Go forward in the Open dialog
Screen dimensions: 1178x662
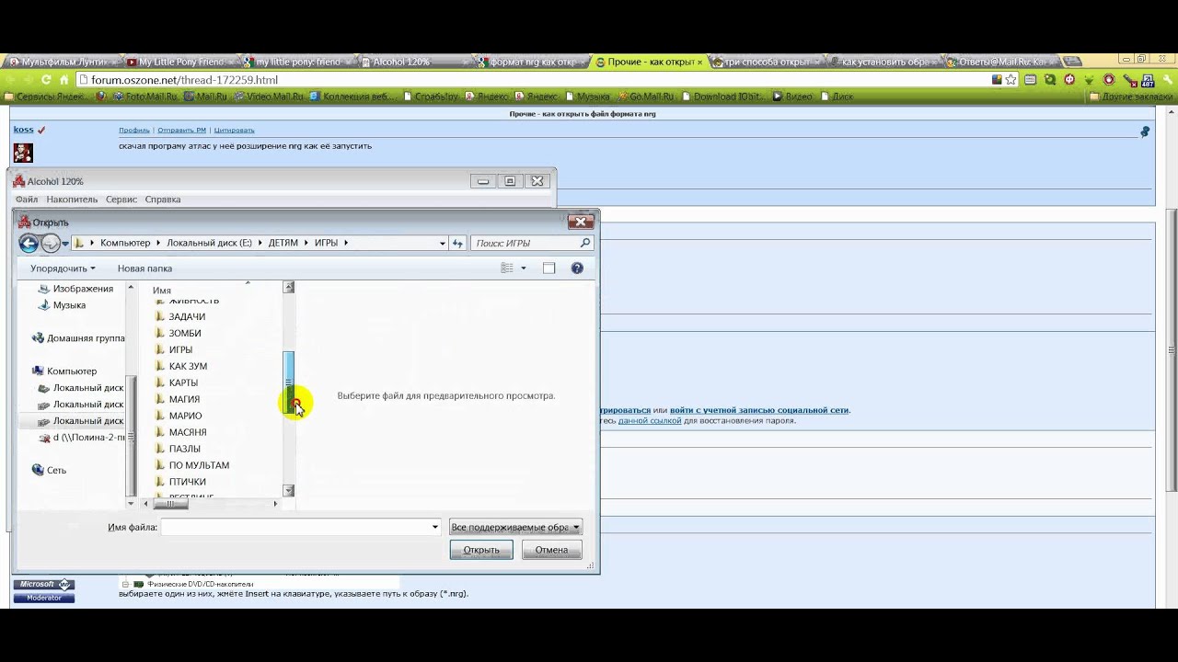(x=51, y=244)
